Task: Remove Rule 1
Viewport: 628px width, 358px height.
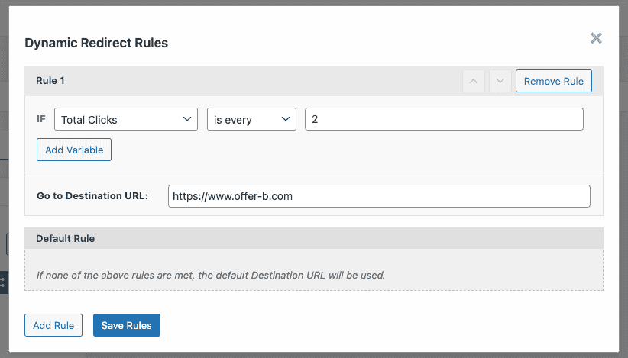Action: [x=553, y=81]
